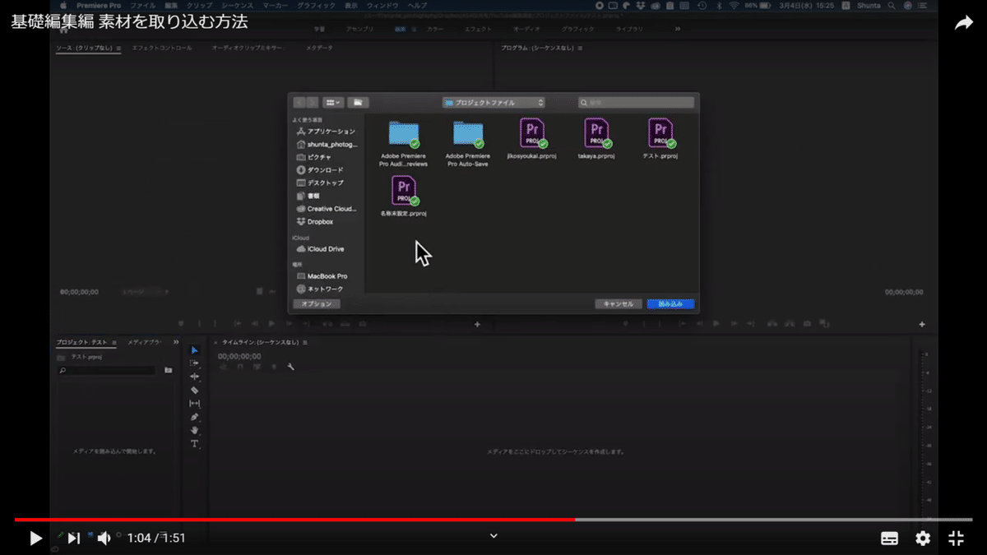Select the 名称未設定.prproj file

pos(403,197)
